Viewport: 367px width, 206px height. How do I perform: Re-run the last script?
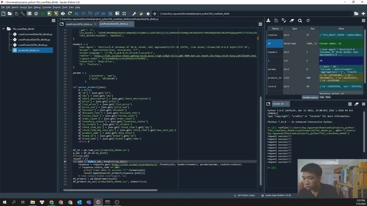70,14
